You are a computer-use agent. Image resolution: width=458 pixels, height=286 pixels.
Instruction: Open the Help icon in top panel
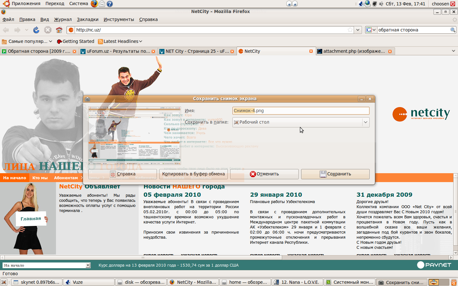pyautogui.click(x=110, y=4)
